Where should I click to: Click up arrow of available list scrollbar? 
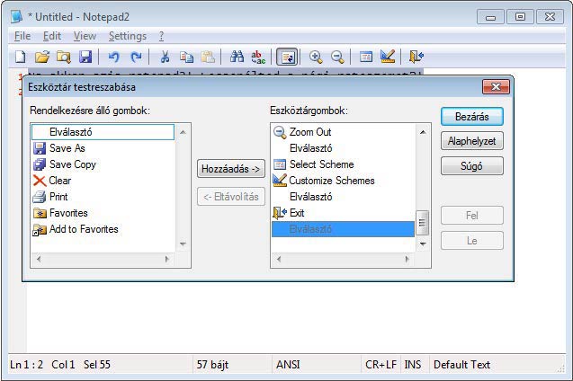(184, 132)
